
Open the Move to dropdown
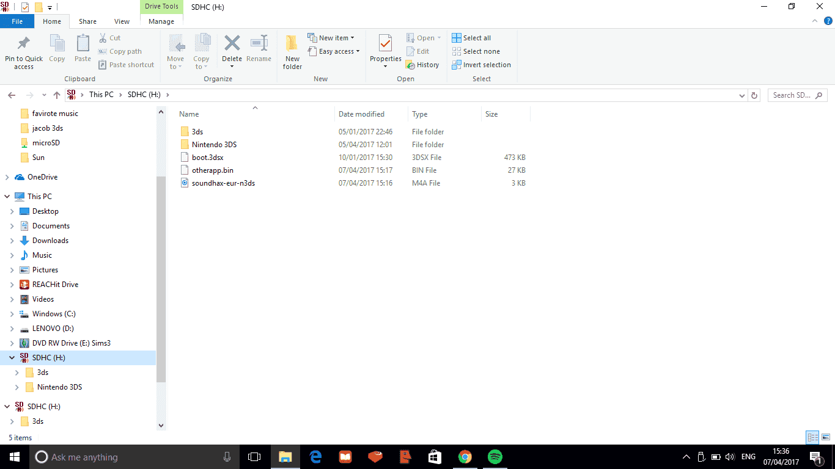175,52
